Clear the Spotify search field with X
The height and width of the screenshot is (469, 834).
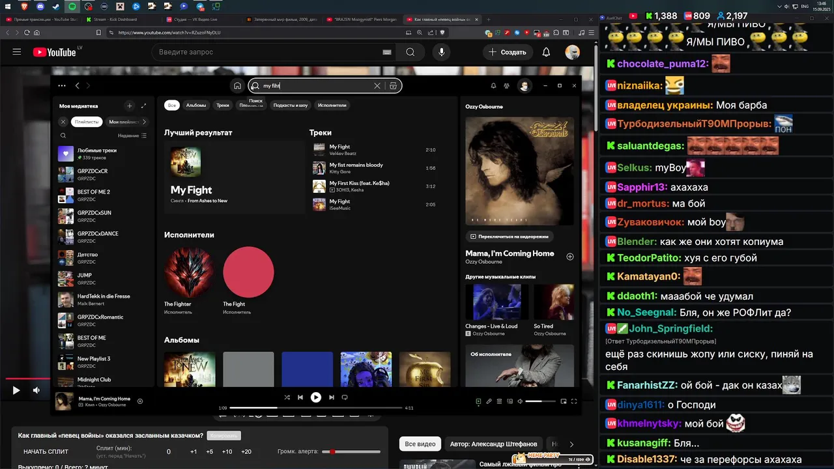click(377, 85)
